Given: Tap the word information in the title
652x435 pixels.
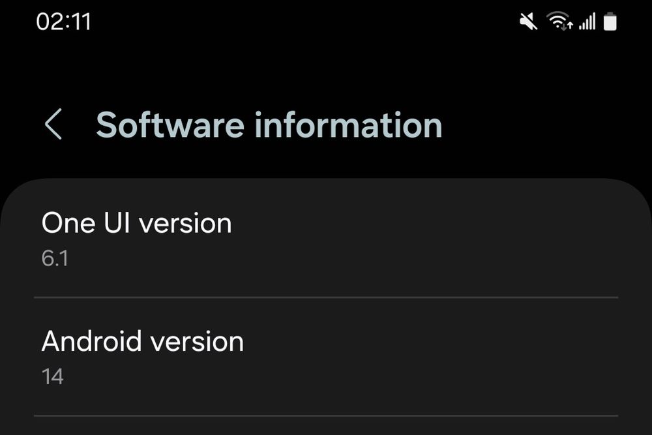Looking at the screenshot, I should (348, 125).
